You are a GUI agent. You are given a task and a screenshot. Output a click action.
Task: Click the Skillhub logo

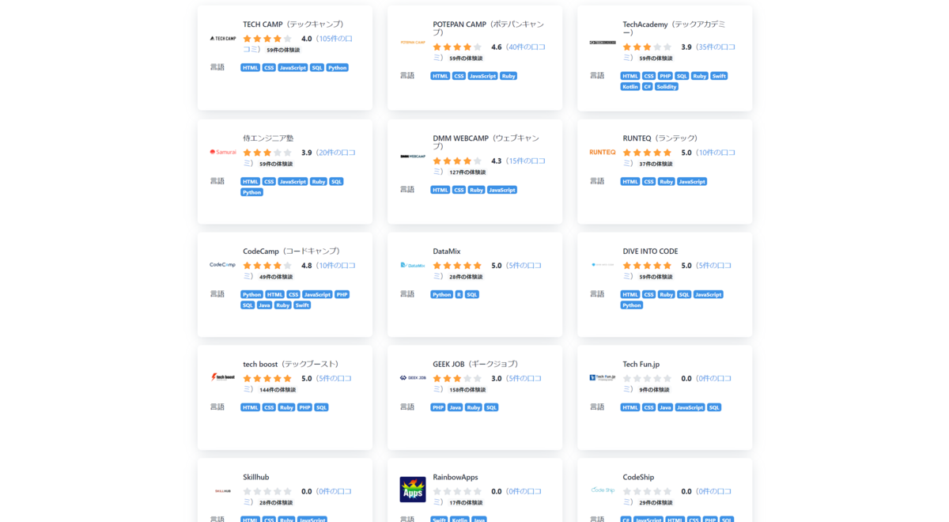(x=223, y=491)
